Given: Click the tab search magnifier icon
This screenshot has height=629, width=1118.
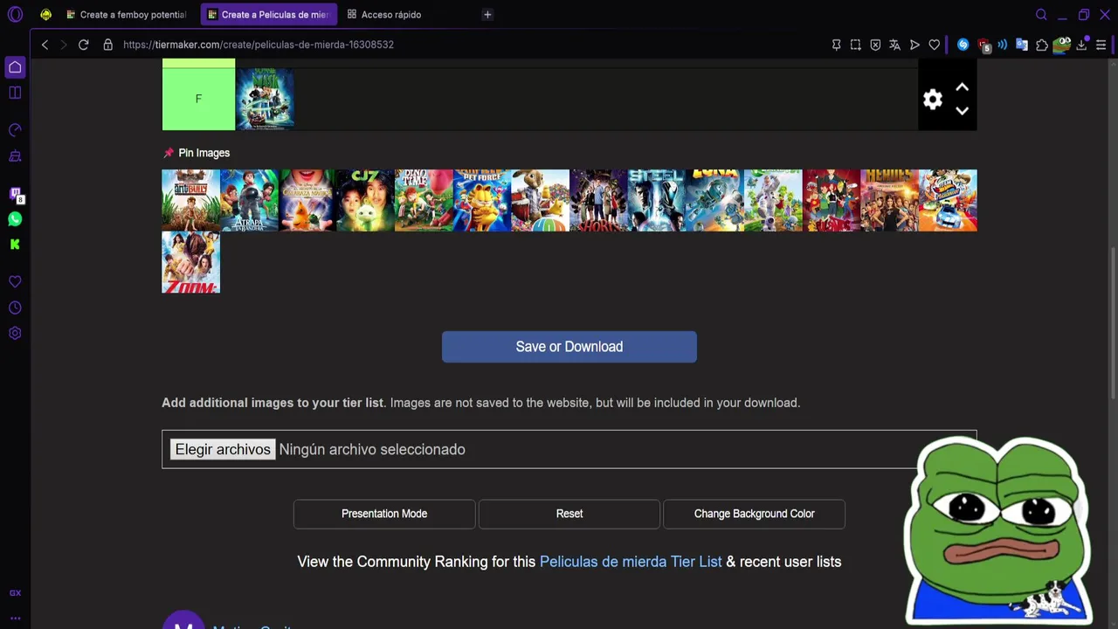Looking at the screenshot, I should [x=1041, y=14].
